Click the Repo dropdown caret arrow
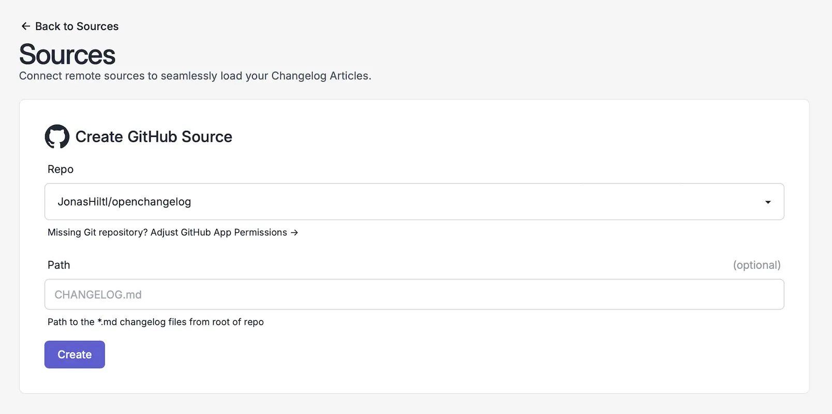 (x=768, y=202)
